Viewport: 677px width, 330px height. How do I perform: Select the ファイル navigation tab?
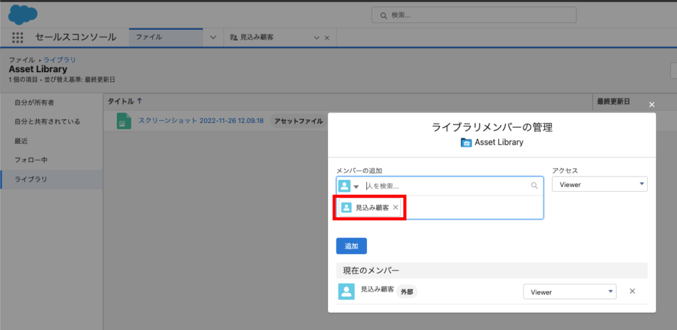[165, 38]
